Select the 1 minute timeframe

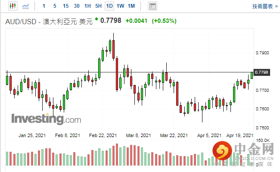[x=44, y=6]
